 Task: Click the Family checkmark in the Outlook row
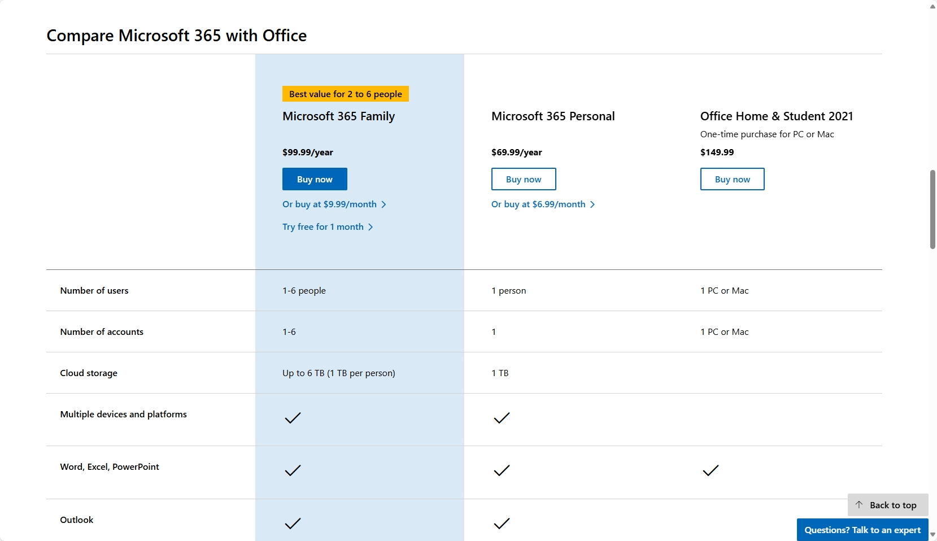pyautogui.click(x=293, y=523)
